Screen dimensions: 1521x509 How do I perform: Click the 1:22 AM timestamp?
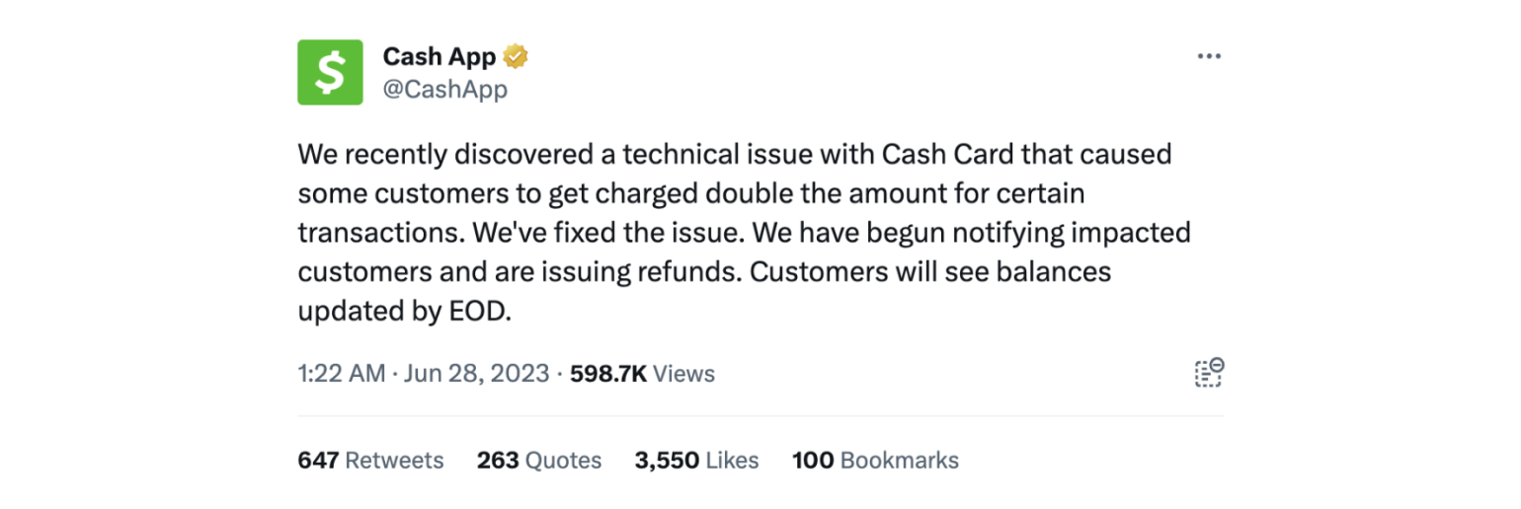coord(341,374)
